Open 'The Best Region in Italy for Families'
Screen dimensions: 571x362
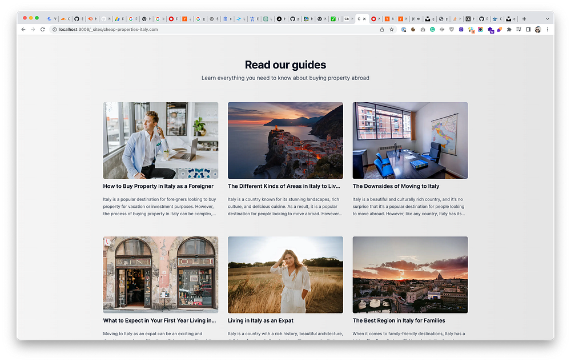click(399, 320)
